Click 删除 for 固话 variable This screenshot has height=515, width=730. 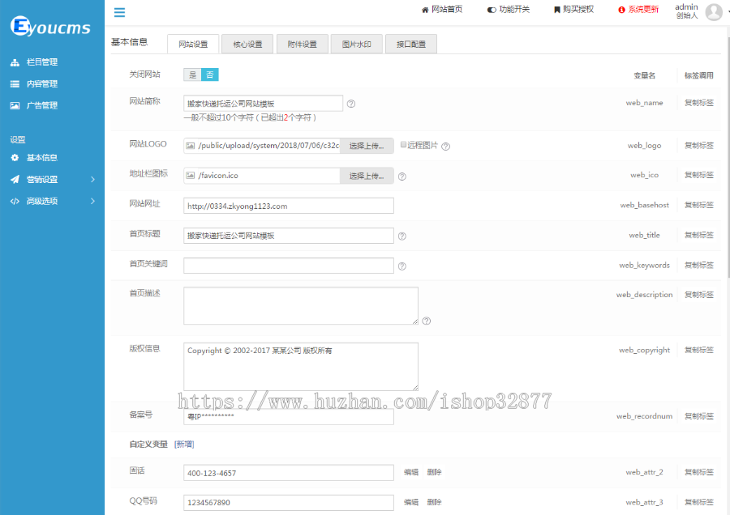tap(434, 472)
